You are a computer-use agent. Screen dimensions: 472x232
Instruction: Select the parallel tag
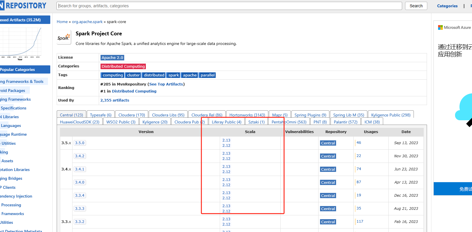click(208, 75)
